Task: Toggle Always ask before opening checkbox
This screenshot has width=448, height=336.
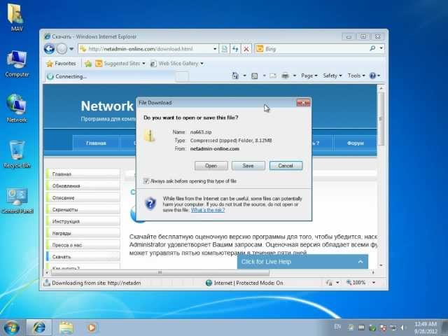Action: (x=146, y=181)
